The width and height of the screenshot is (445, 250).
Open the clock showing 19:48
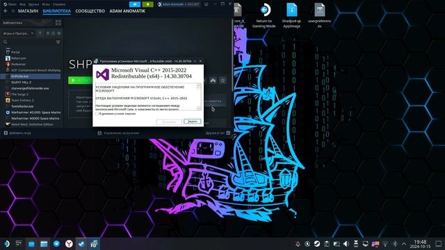(420, 244)
